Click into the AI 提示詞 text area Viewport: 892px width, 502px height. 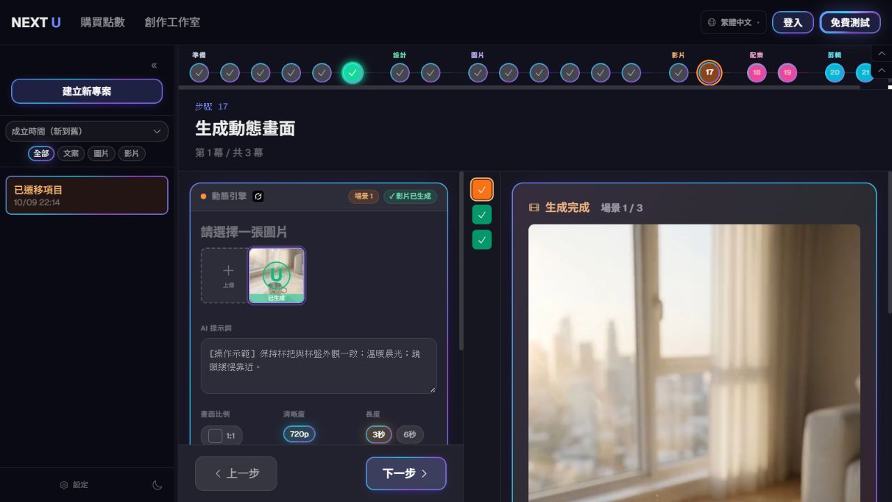click(x=318, y=366)
